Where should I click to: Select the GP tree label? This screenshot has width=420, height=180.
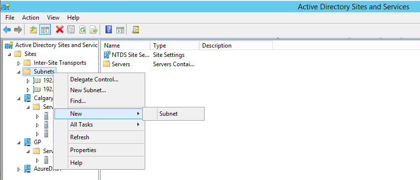pos(37,142)
